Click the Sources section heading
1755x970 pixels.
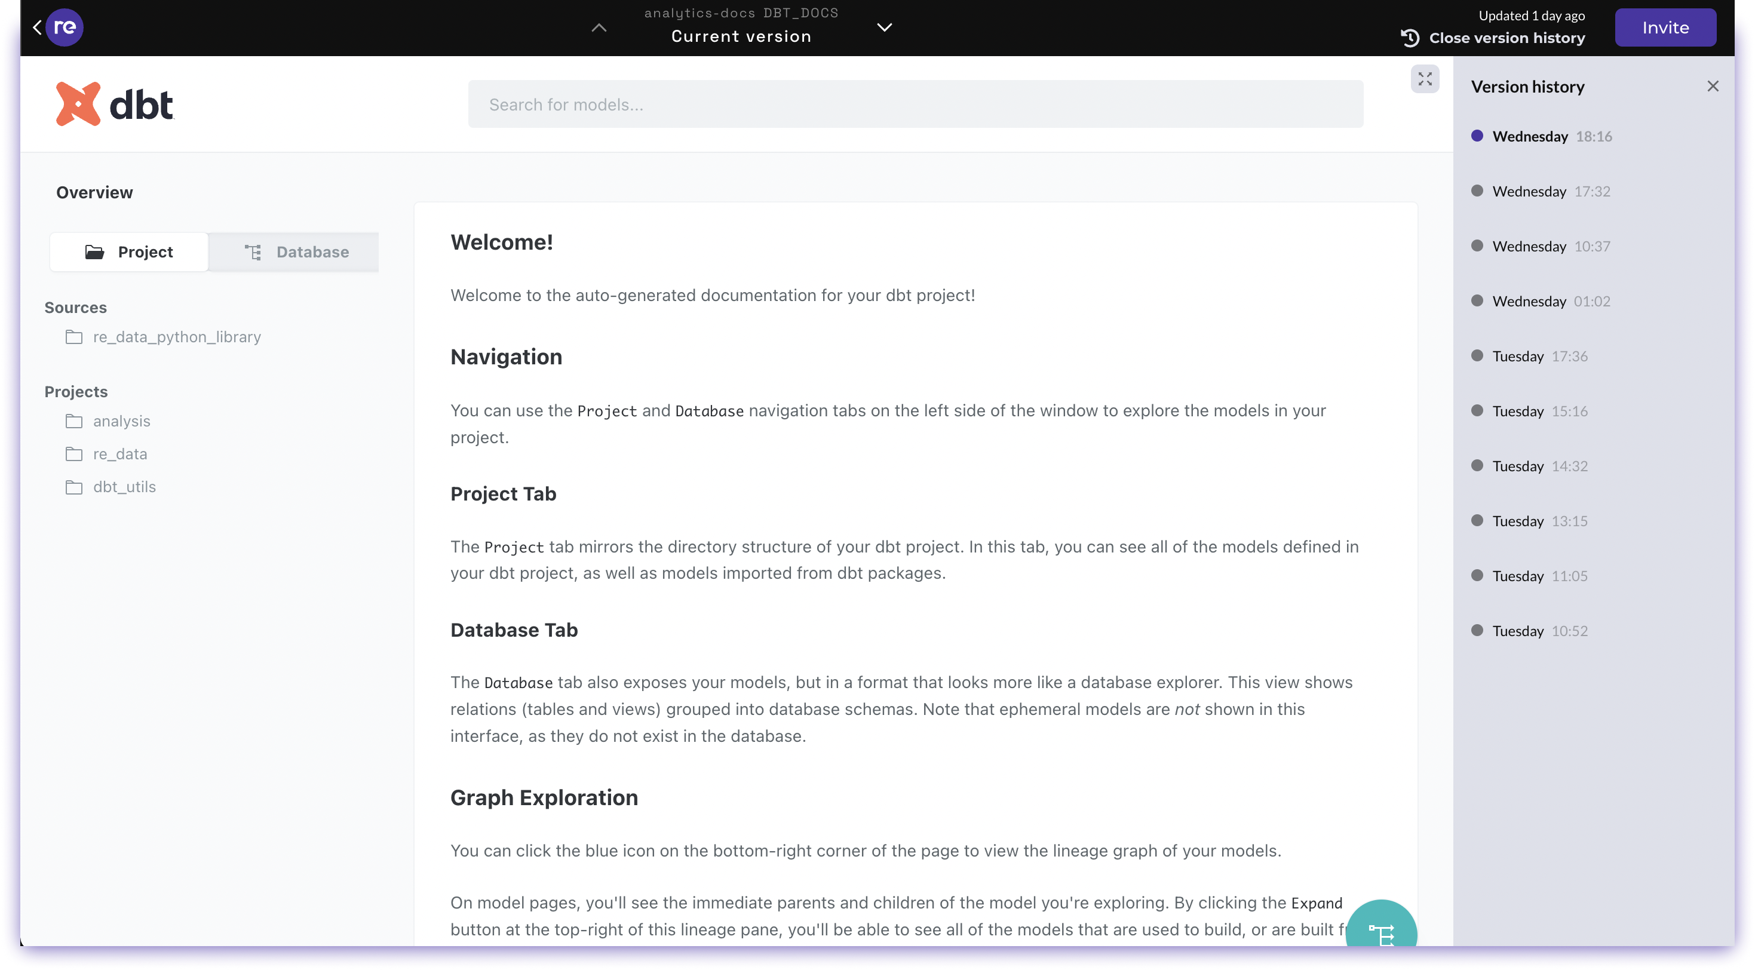[75, 308]
